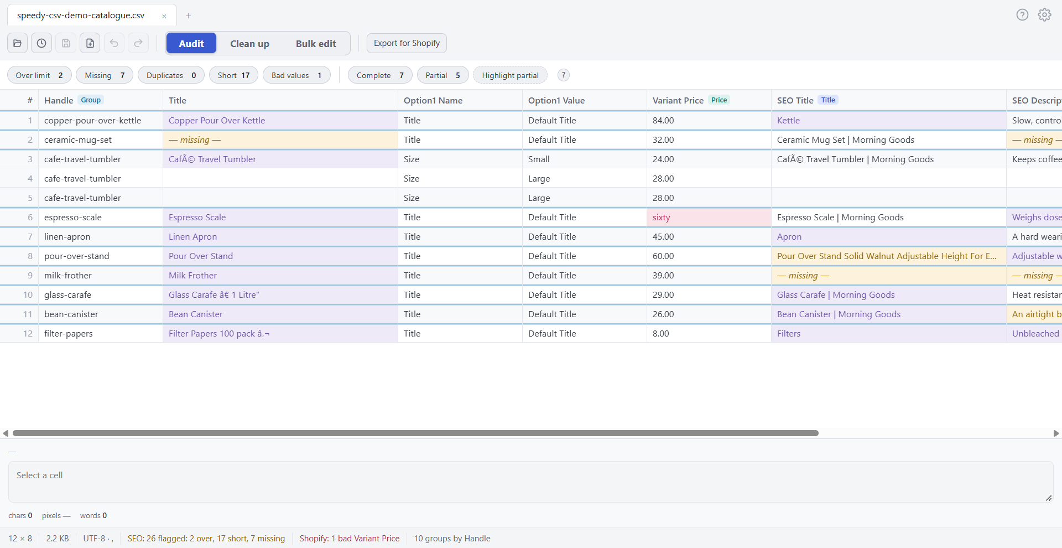This screenshot has width=1062, height=548.
Task: Open a file with the folder icon
Action: tap(17, 43)
